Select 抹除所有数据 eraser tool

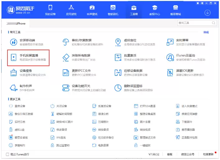click(79, 57)
